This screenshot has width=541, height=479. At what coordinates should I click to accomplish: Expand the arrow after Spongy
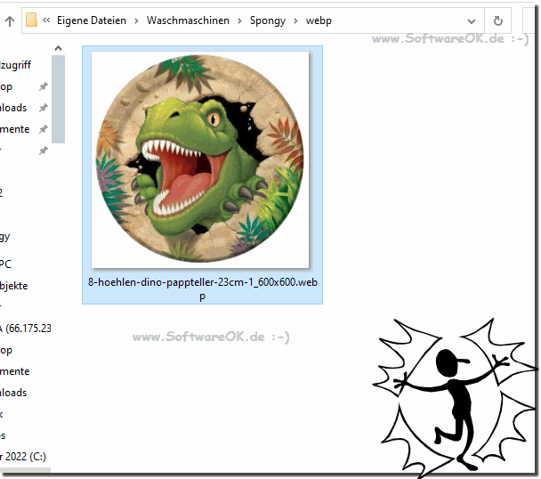pos(295,21)
